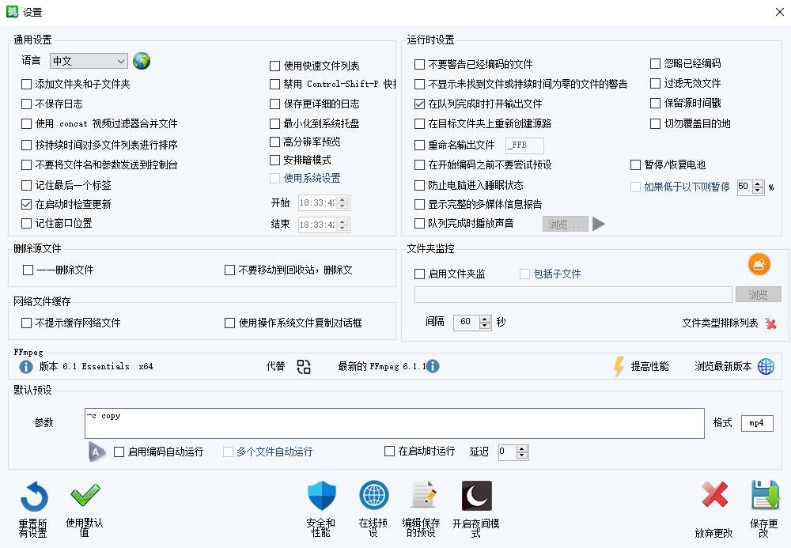
Task: Click the lightning bolt 提高性能 icon
Action: tap(619, 366)
